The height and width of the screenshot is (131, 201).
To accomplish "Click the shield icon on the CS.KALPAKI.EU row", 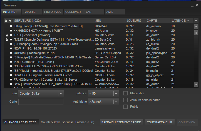I will 11,66.
